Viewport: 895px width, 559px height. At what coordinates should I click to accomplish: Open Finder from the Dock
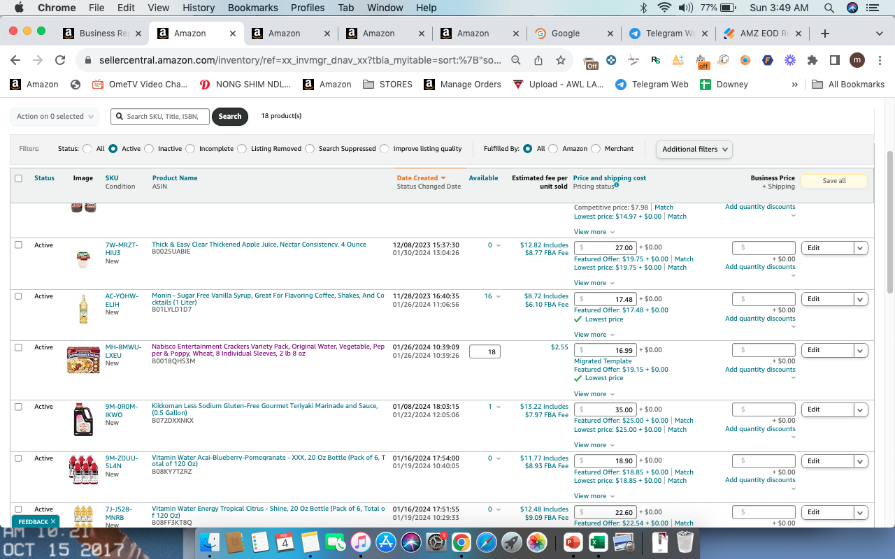tap(210, 542)
